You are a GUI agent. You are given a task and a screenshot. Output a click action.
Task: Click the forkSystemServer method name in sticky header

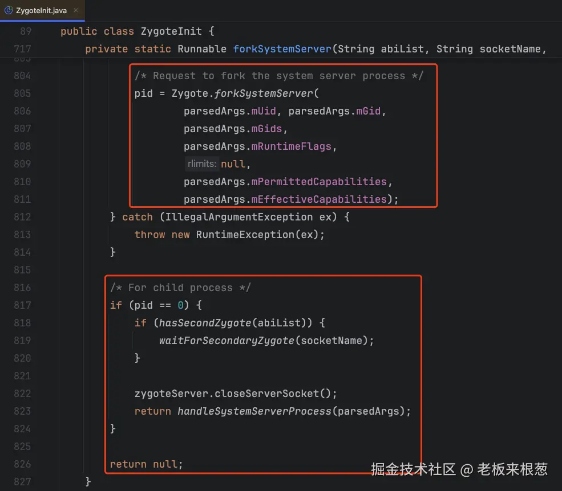point(282,49)
